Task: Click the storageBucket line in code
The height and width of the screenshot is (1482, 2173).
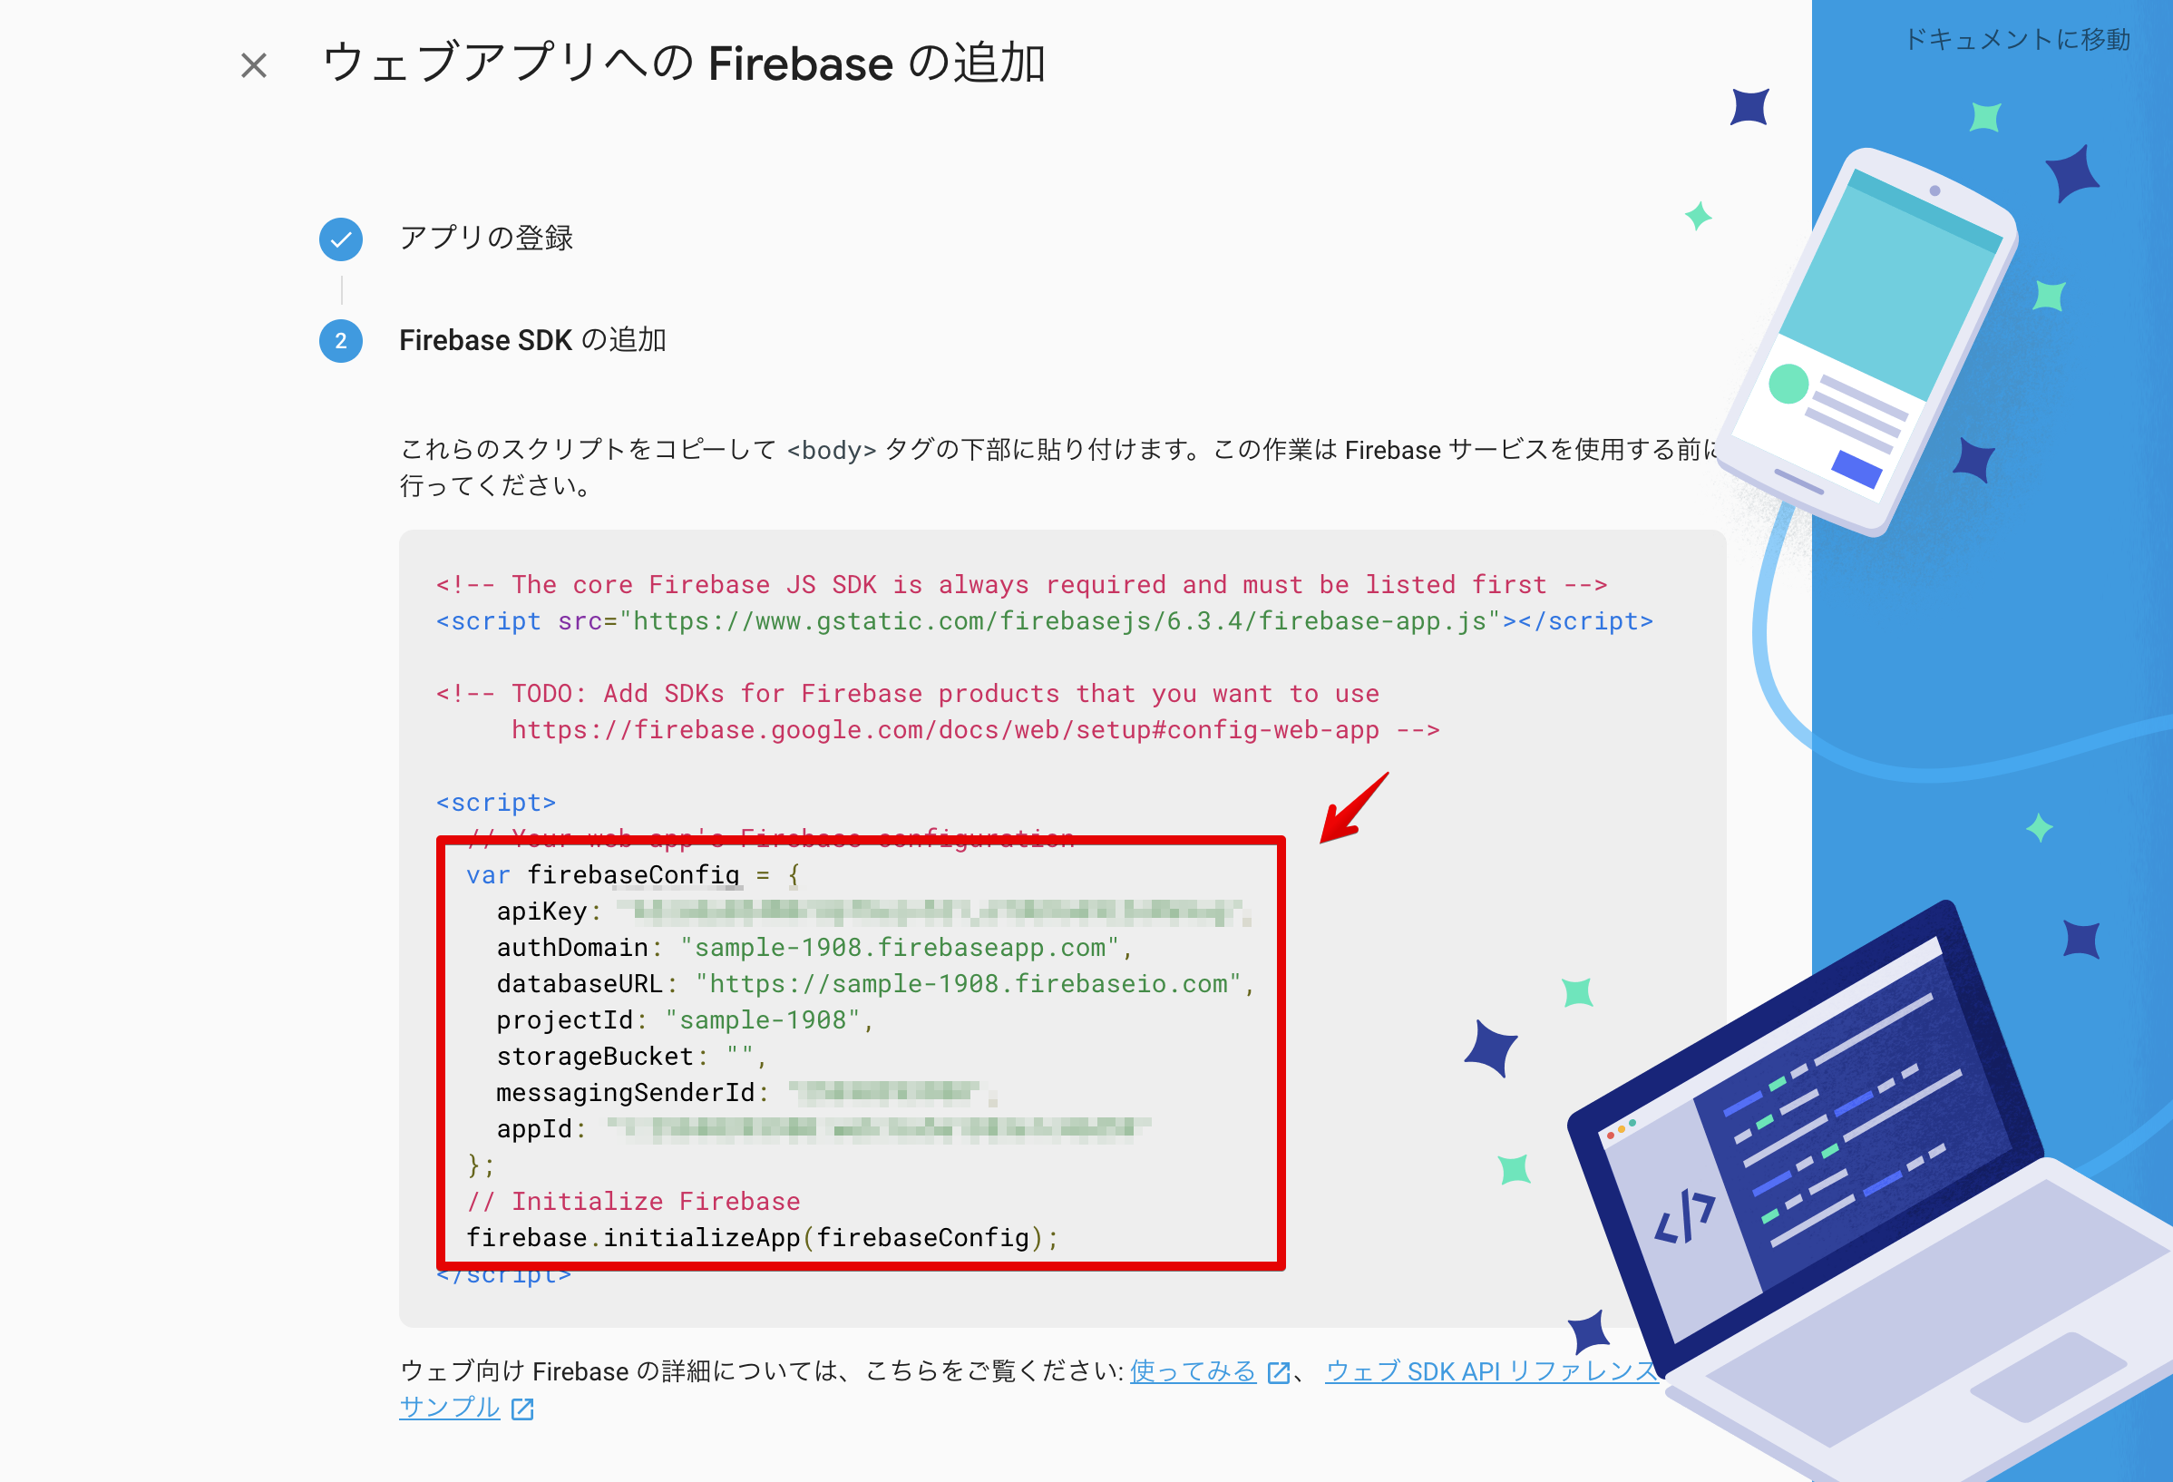Action: (x=631, y=1057)
